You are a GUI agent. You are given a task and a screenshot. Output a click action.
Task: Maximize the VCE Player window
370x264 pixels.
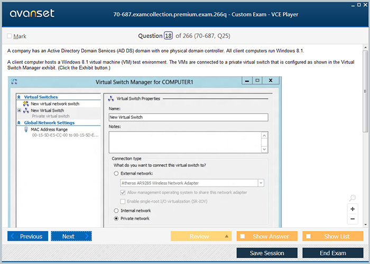[359, 5]
